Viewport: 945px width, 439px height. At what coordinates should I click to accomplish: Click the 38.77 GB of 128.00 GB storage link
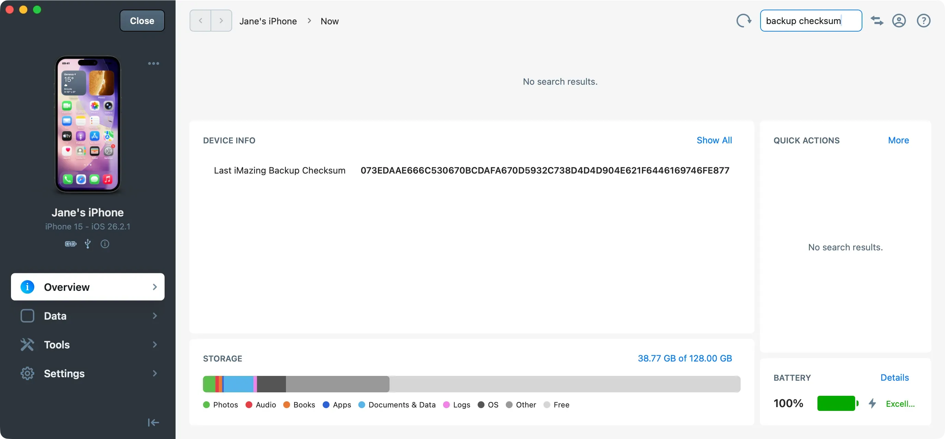pos(684,359)
